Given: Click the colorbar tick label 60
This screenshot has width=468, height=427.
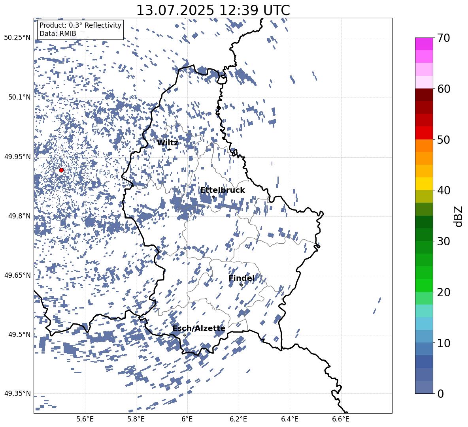Looking at the screenshot, I should tap(443, 89).
